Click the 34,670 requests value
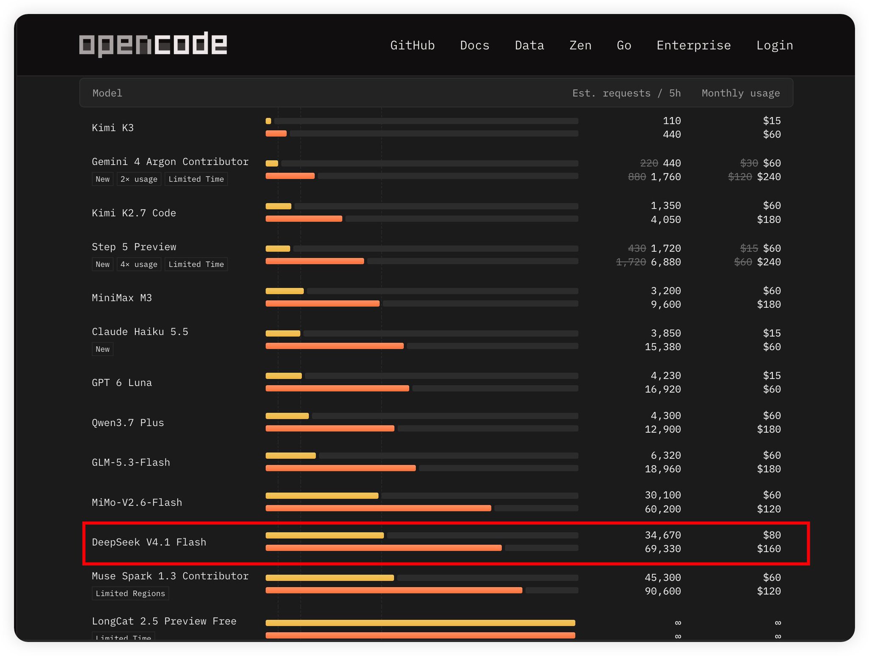The height and width of the screenshot is (656, 869). [663, 535]
